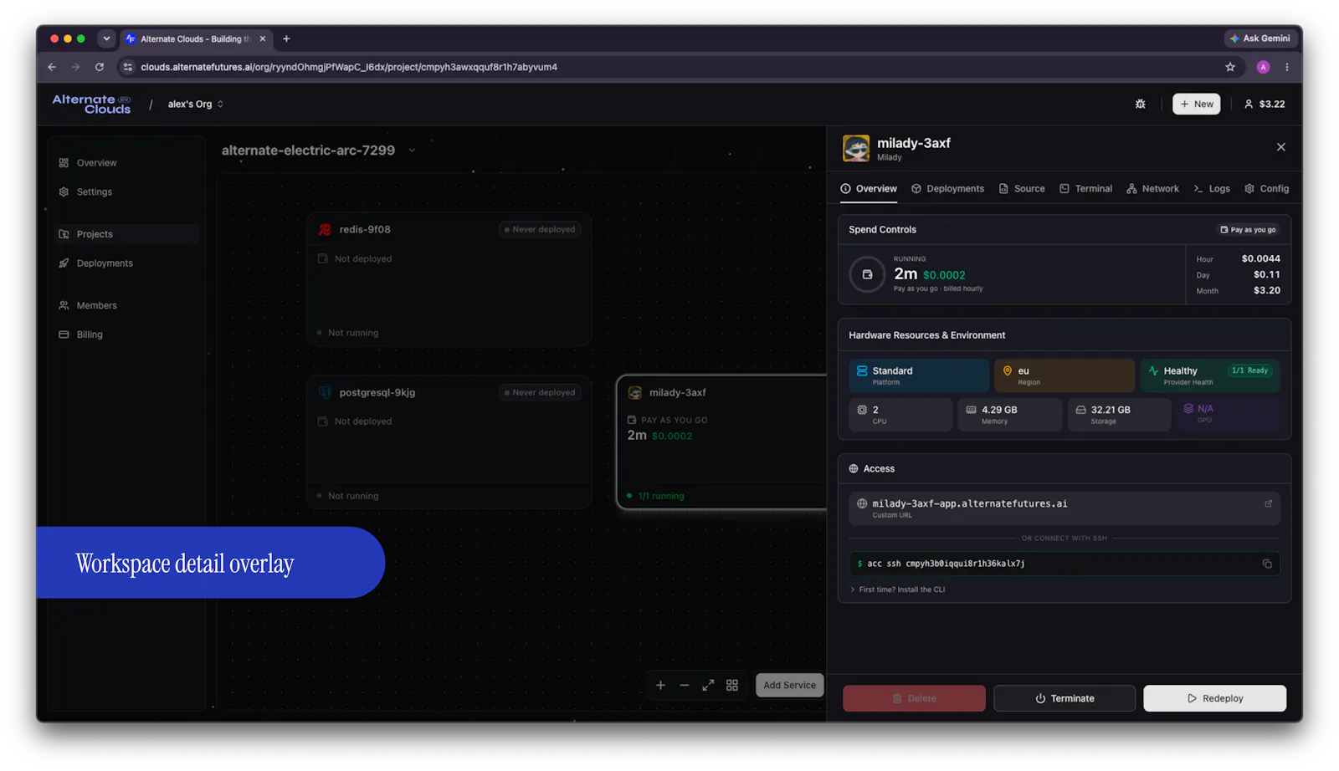Viewport: 1339px width, 771px height.
Task: Click the Healthy provider health tile
Action: [x=1209, y=375]
